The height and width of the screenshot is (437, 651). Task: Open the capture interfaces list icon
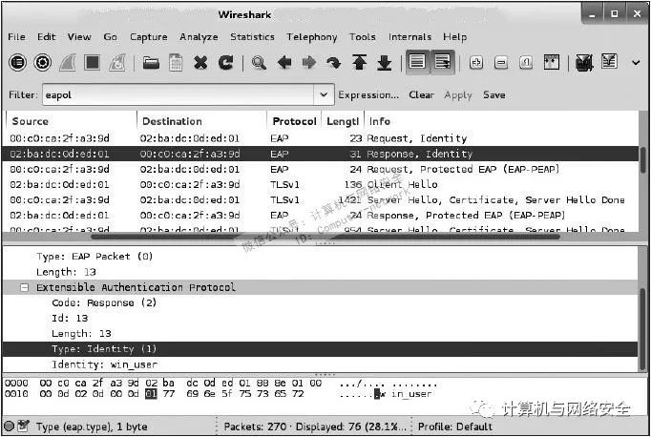17,63
